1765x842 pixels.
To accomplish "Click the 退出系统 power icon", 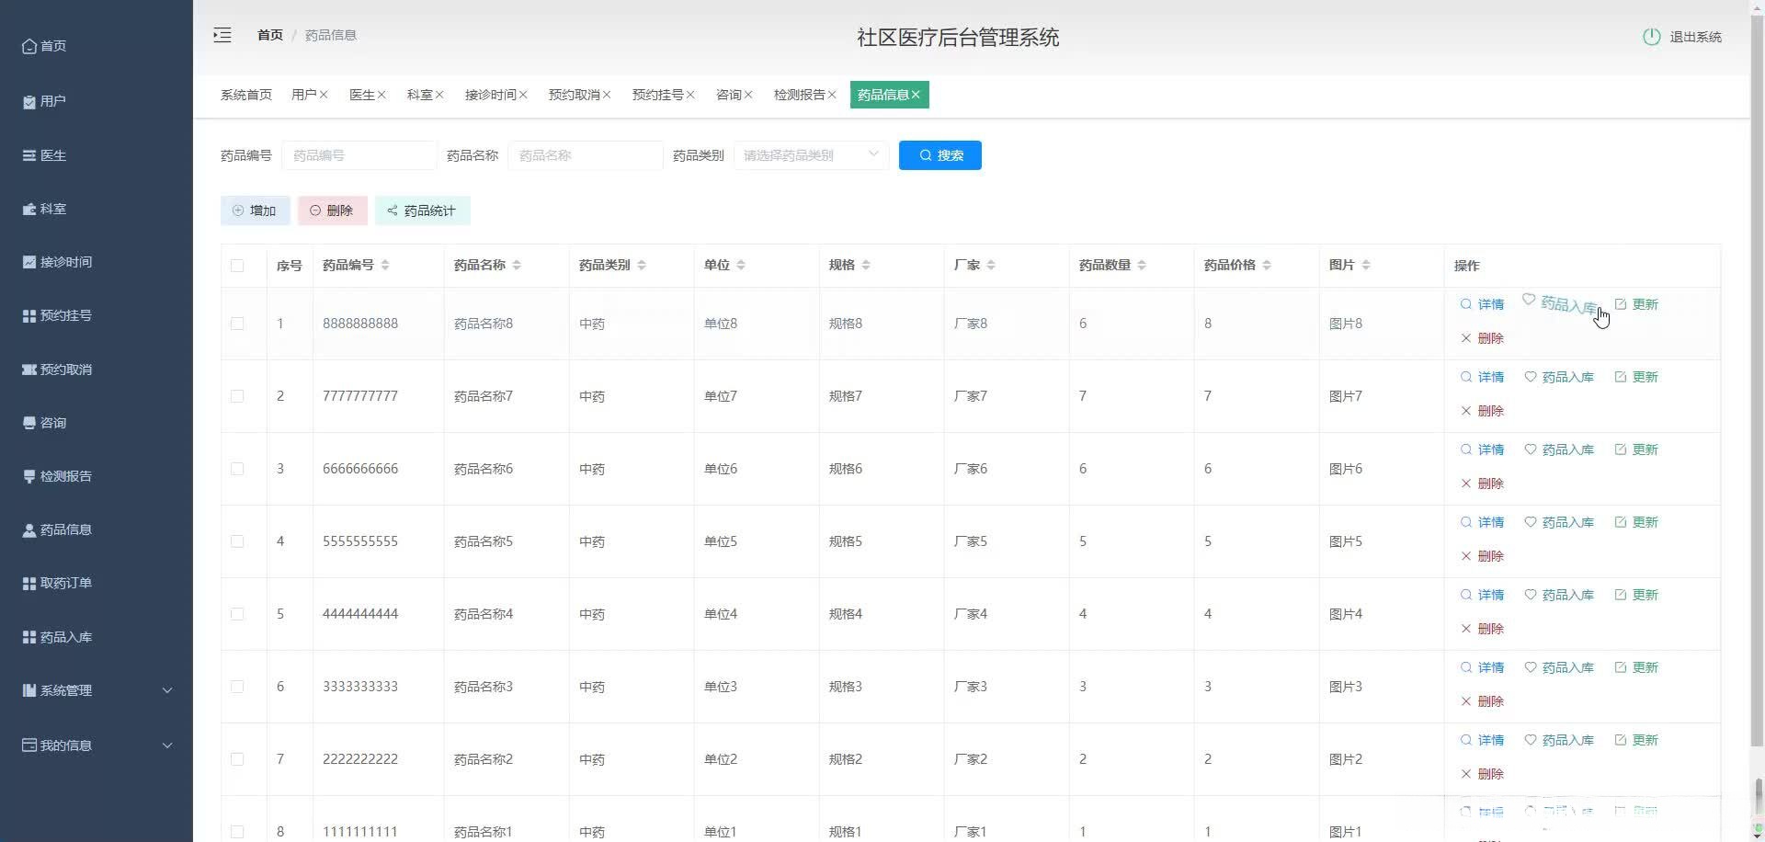I will (x=1651, y=37).
